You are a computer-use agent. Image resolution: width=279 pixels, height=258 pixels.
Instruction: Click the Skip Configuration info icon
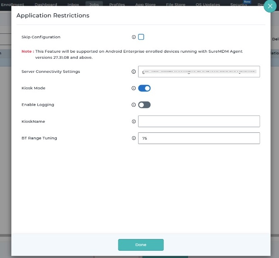(134, 37)
